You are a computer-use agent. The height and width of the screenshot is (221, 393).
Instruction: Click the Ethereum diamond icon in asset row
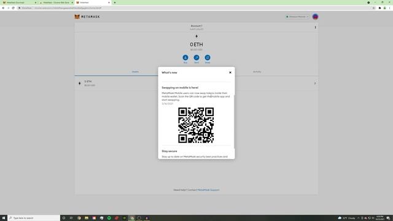pyautogui.click(x=80, y=83)
